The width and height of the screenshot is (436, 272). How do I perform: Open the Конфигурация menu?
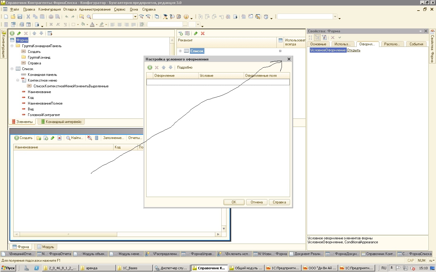(x=50, y=9)
